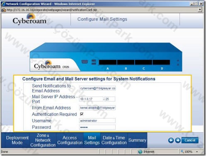Click the Cyberoam logo in header

pos(29,19)
